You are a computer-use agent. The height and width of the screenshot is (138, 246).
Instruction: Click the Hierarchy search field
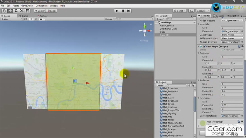tap(180, 19)
